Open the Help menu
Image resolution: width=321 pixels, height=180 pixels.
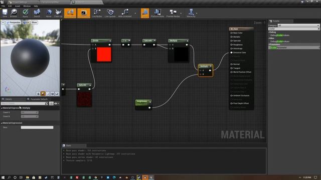pos(36,6)
